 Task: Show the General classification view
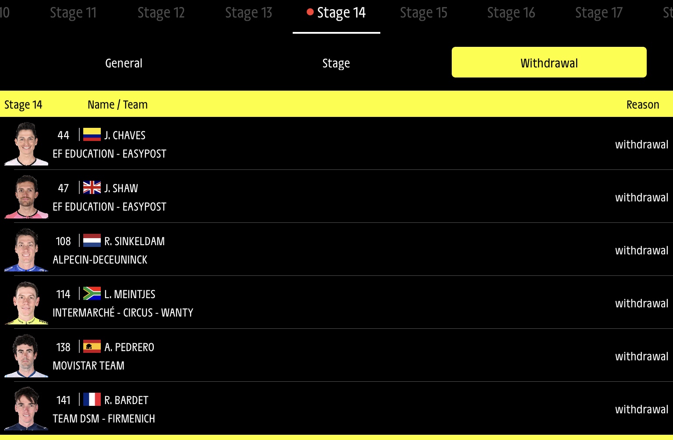124,63
